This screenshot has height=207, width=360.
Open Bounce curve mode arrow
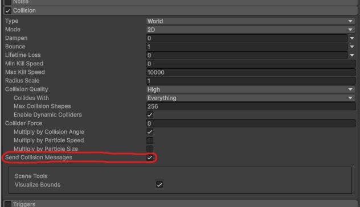coord(352,47)
